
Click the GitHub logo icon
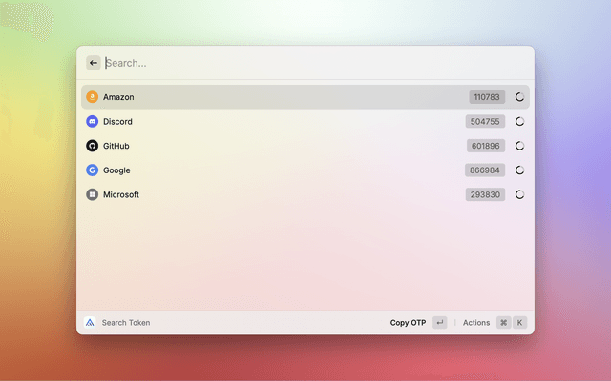(93, 146)
